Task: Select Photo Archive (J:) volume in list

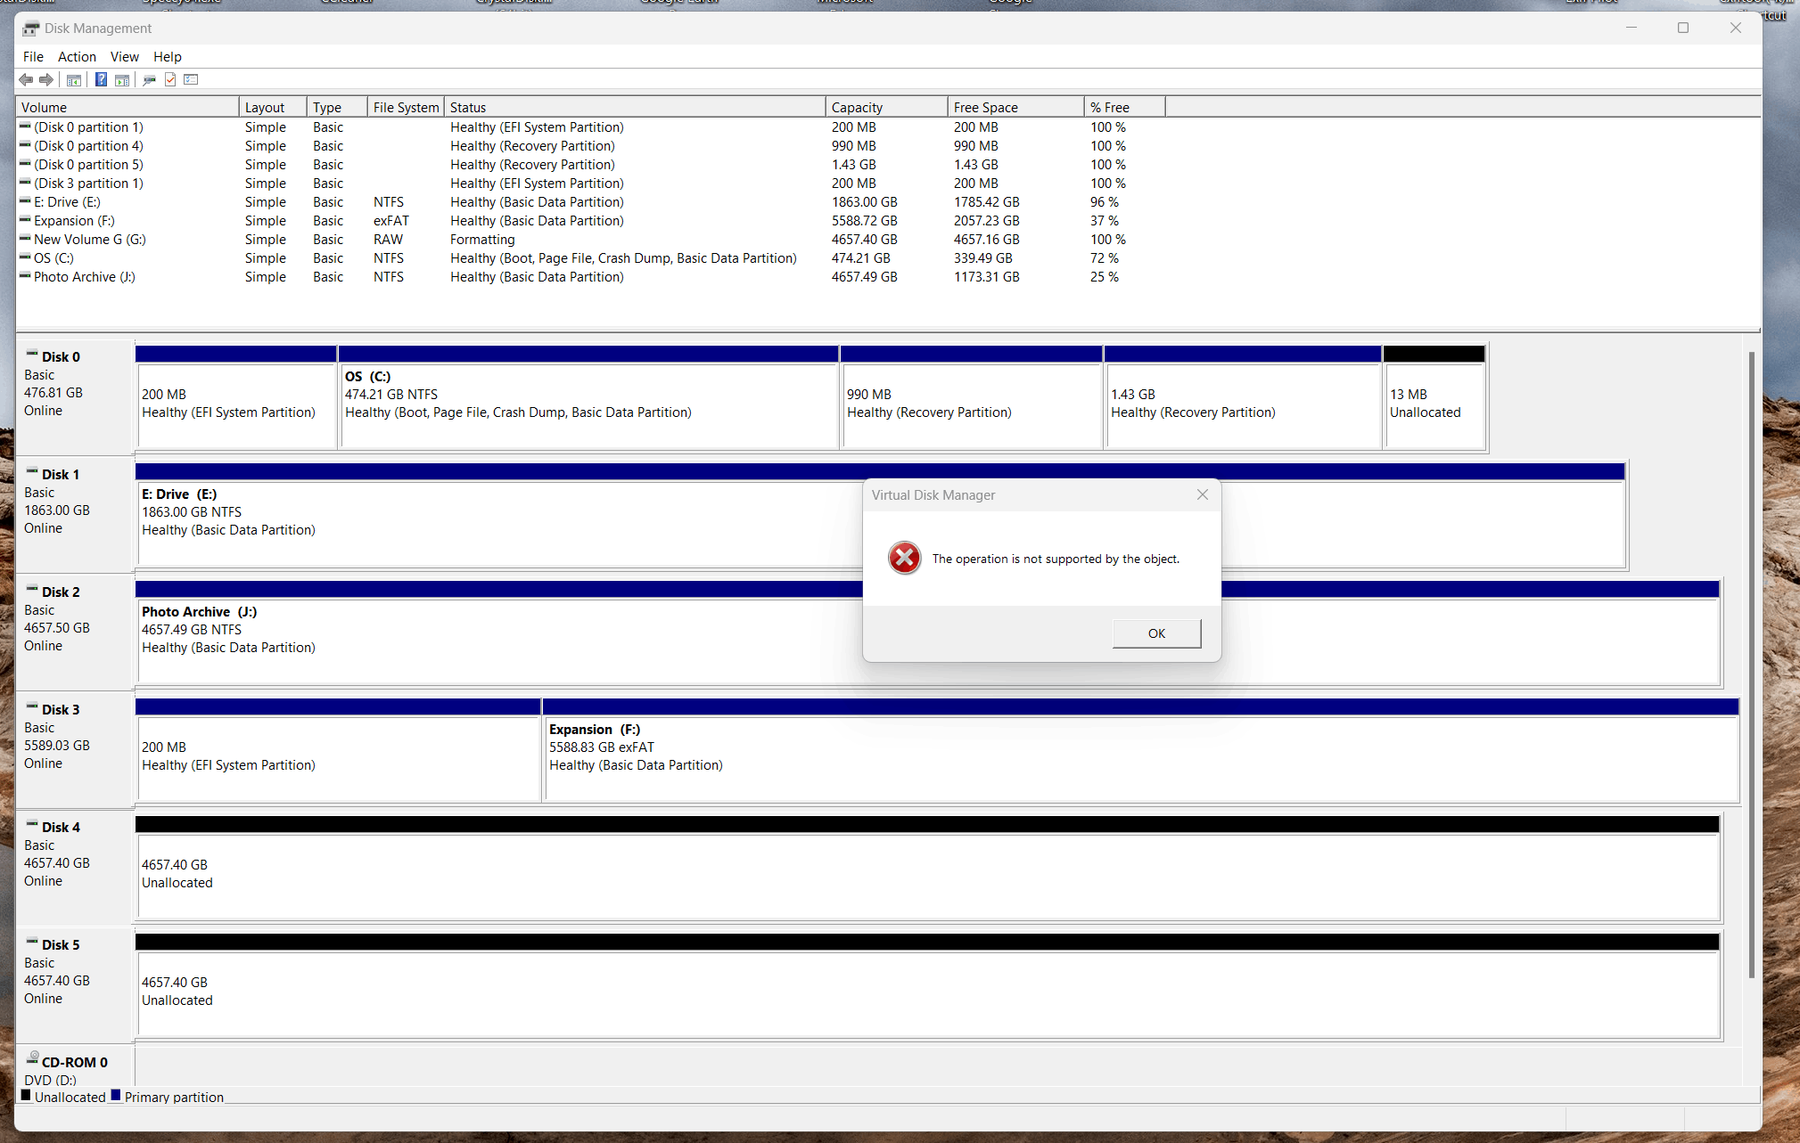Action: point(85,277)
